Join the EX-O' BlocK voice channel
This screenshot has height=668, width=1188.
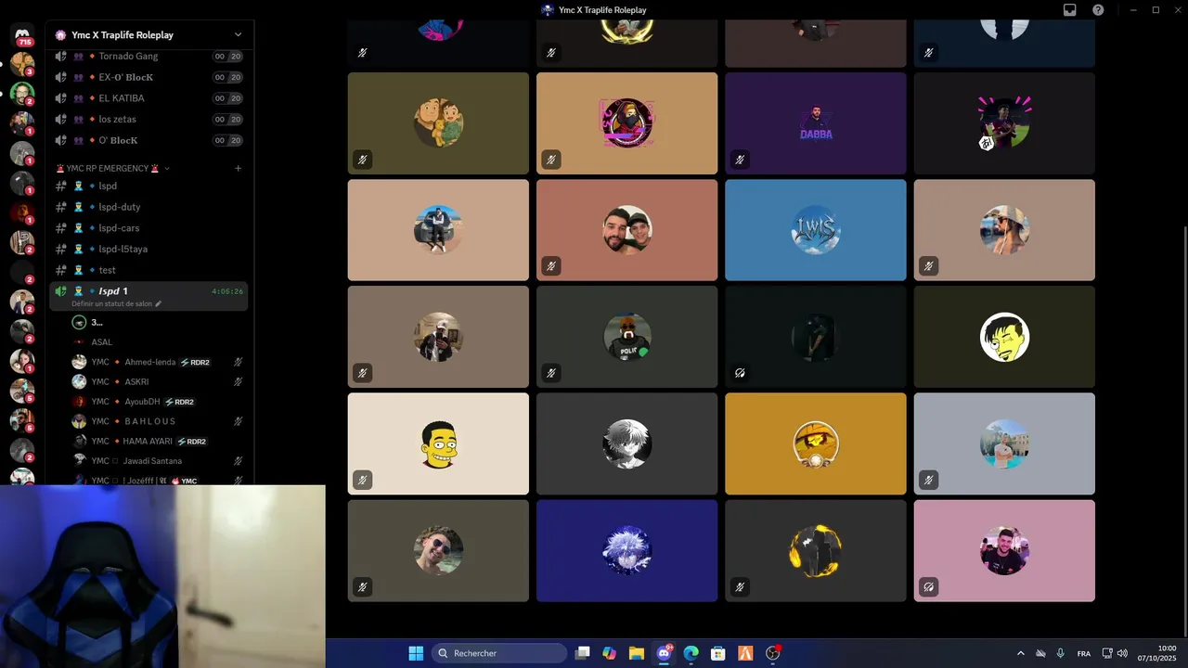(148, 77)
